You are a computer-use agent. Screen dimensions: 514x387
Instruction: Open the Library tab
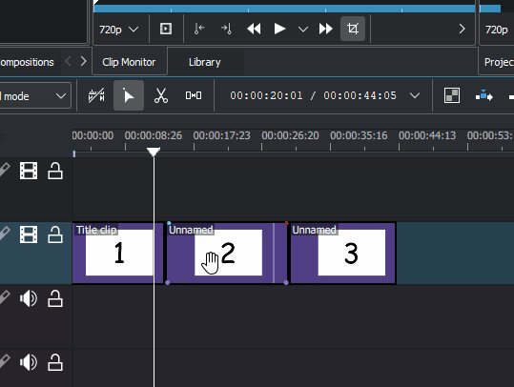tap(204, 62)
